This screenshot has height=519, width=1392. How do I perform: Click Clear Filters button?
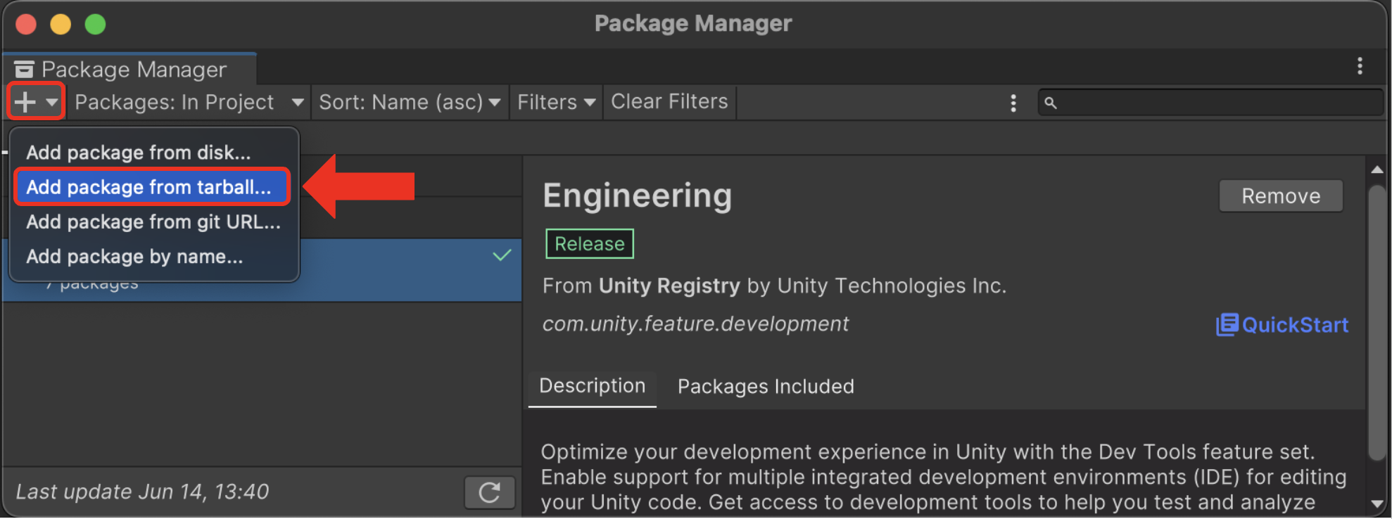point(669,102)
